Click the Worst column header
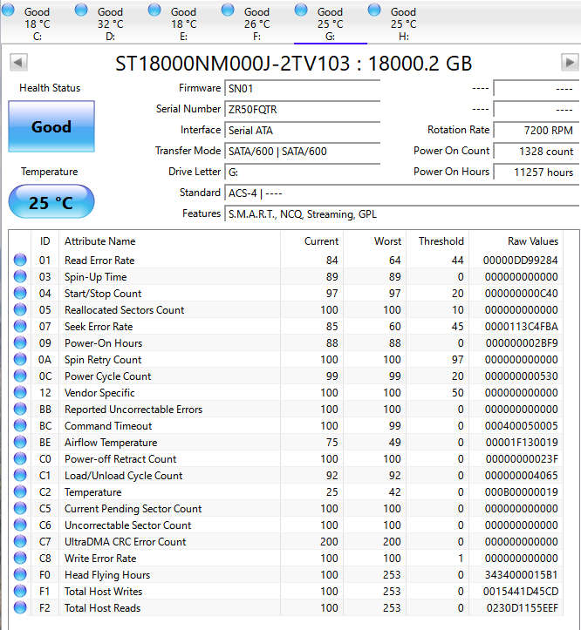Viewport: 581px width, 630px height. point(375,241)
